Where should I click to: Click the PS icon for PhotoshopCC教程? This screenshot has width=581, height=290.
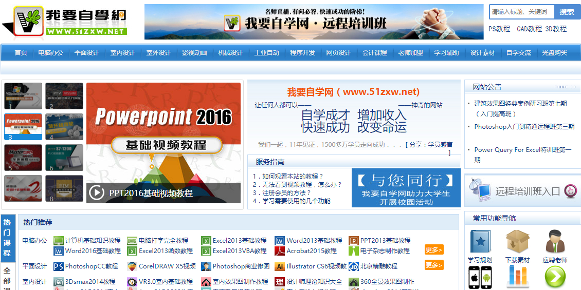tap(59, 266)
